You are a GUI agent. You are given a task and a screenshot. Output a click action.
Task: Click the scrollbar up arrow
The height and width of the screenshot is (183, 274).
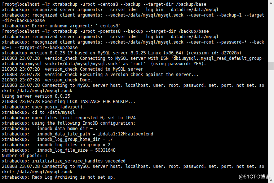271,3
